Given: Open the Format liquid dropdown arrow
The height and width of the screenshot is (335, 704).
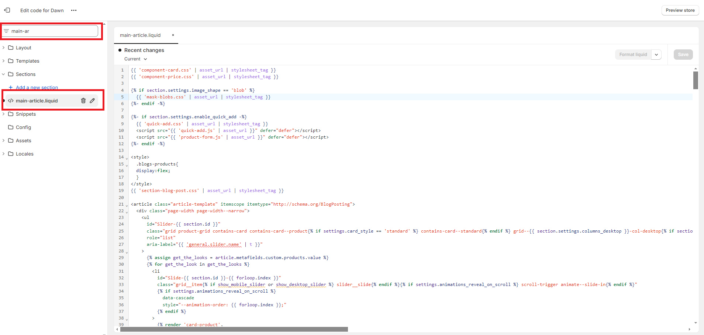Looking at the screenshot, I should pos(656,55).
